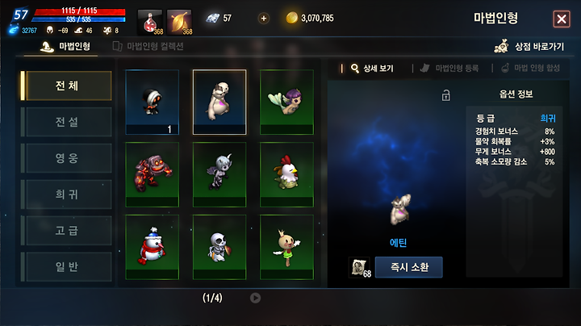Select the black hooded doll card
This screenshot has height=326, width=581.
click(x=153, y=102)
